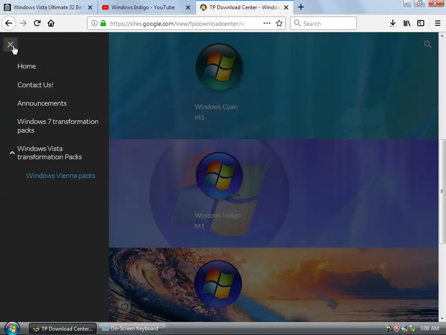Screen dimensions: 446x335
Task: Click the browser Search box
Action: (324, 23)
